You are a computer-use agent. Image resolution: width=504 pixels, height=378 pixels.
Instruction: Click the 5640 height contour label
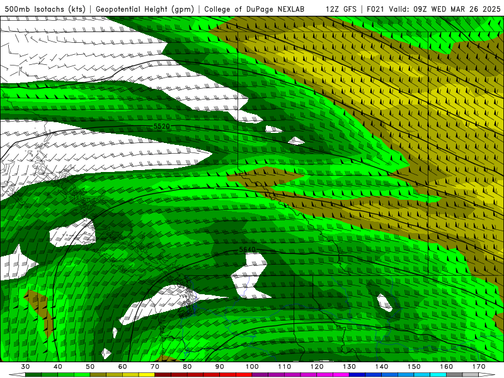[x=247, y=249]
